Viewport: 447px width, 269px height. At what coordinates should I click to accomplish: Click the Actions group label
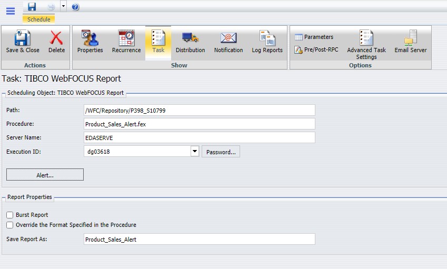(x=35, y=65)
